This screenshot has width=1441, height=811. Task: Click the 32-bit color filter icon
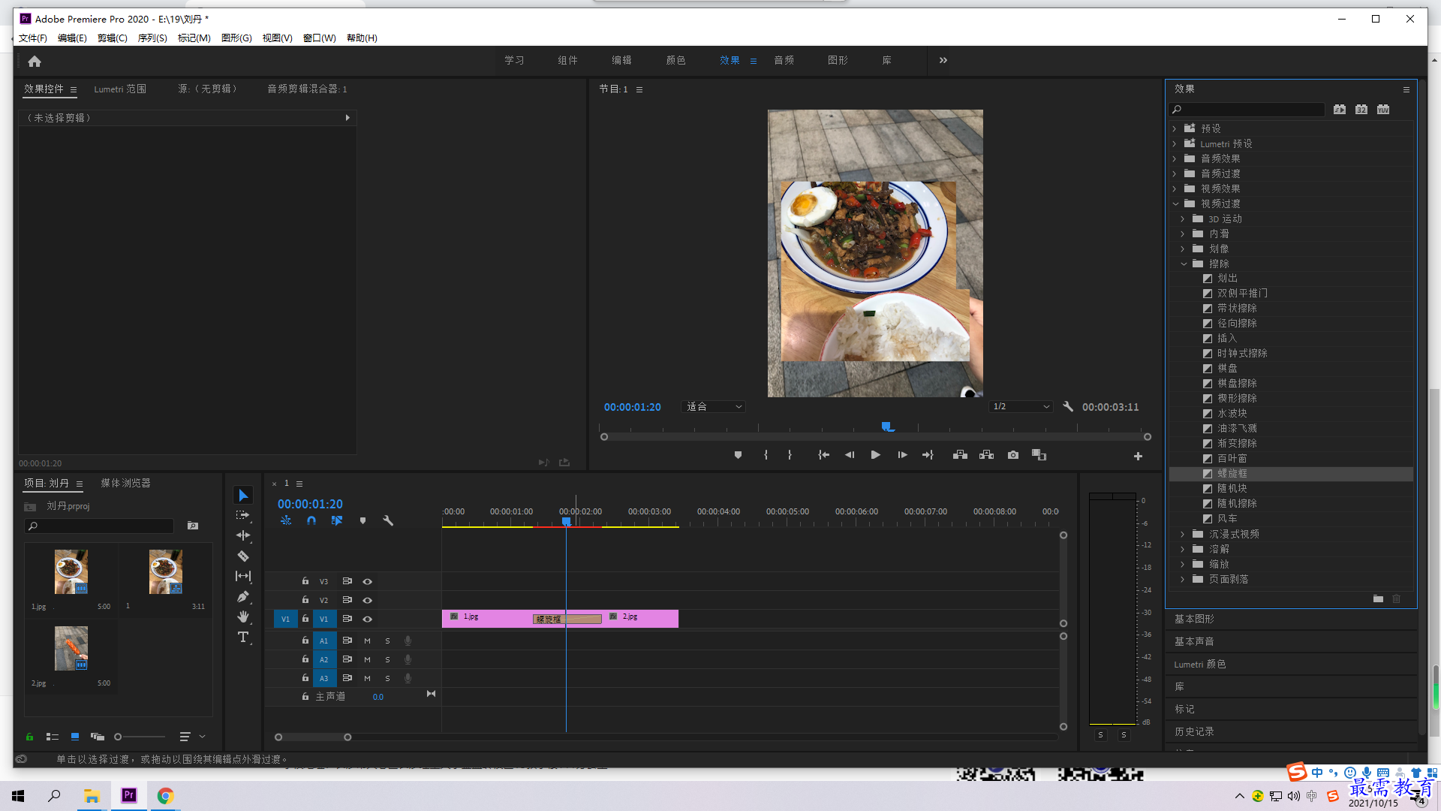click(1361, 110)
